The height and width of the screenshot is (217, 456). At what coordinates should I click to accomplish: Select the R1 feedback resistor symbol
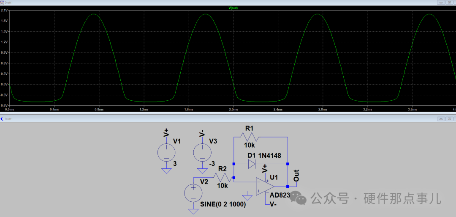(249, 137)
